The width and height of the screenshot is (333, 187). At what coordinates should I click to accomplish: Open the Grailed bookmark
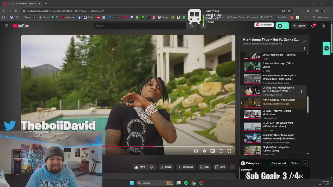coord(89,17)
